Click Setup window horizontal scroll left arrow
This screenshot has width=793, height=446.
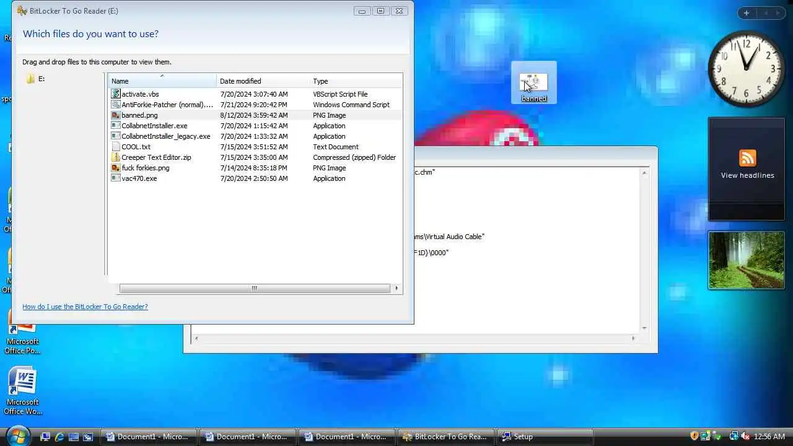[x=196, y=338]
